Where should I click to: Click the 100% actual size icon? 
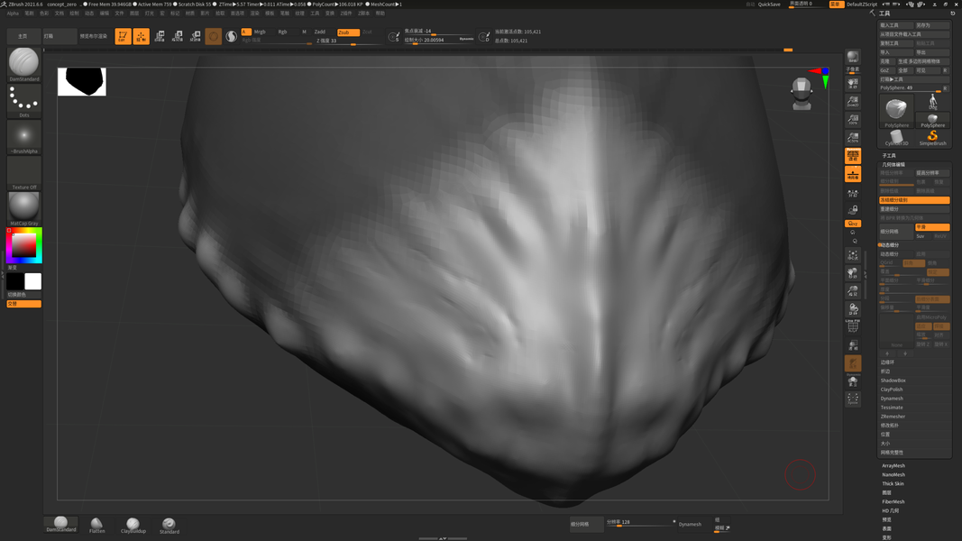click(853, 119)
